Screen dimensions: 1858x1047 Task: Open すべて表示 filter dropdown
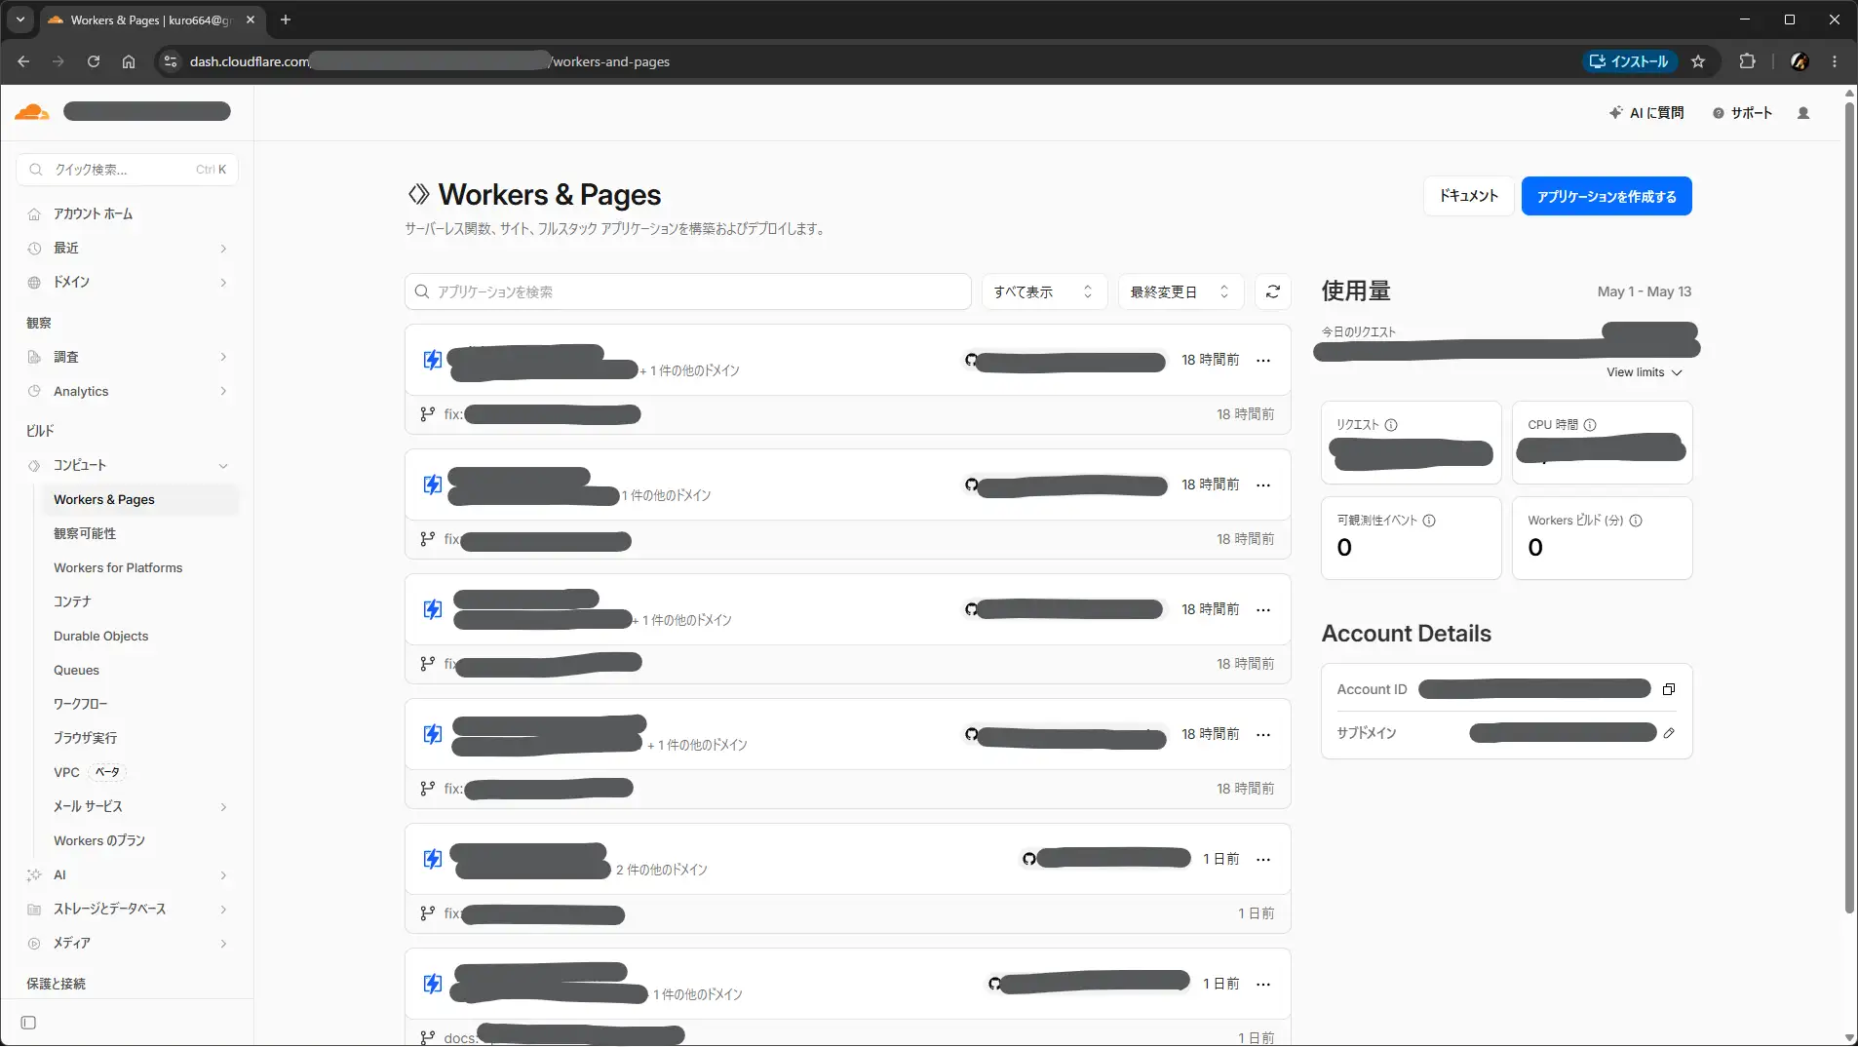point(1043,291)
